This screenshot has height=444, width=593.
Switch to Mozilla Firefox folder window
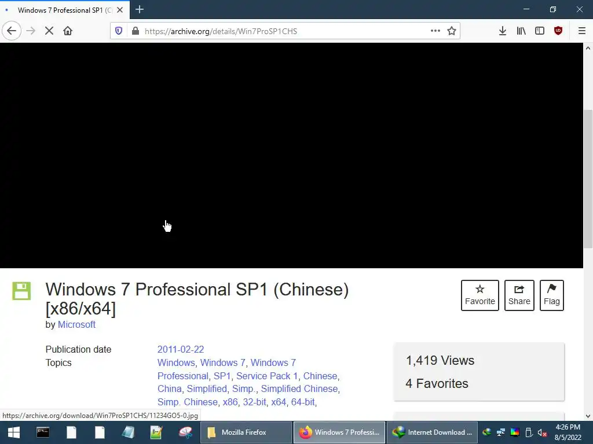(x=245, y=432)
